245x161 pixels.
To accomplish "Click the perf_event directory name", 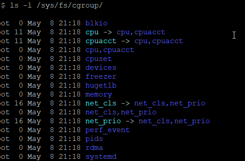I will 107,130.
